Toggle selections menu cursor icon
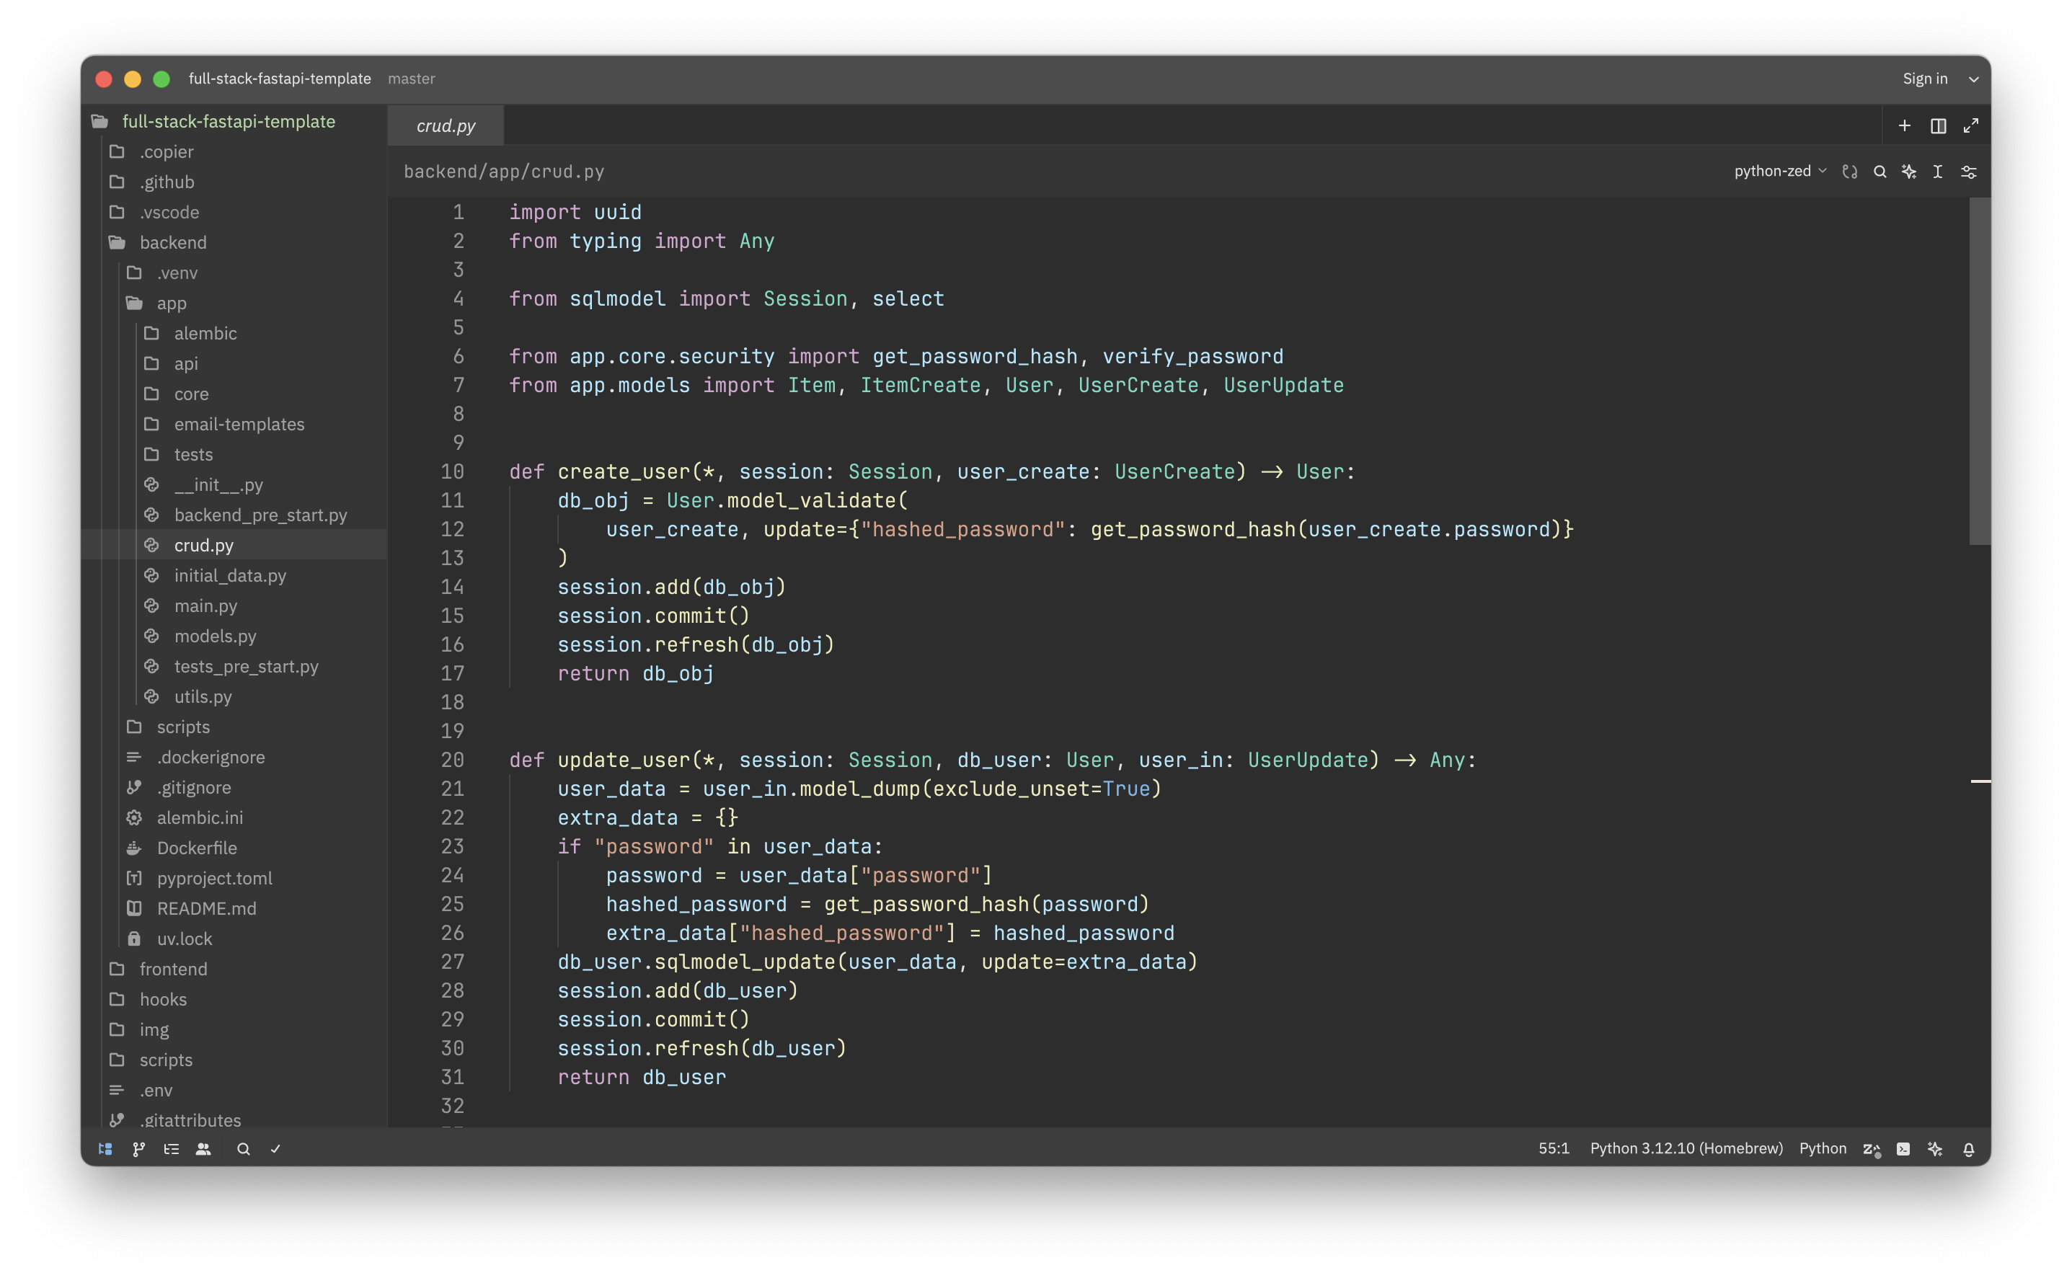Screen dimensions: 2072x1273 [1937, 172]
